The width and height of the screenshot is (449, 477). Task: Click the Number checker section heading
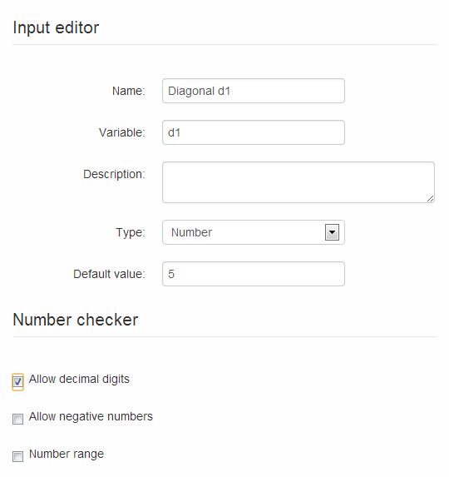pos(76,320)
